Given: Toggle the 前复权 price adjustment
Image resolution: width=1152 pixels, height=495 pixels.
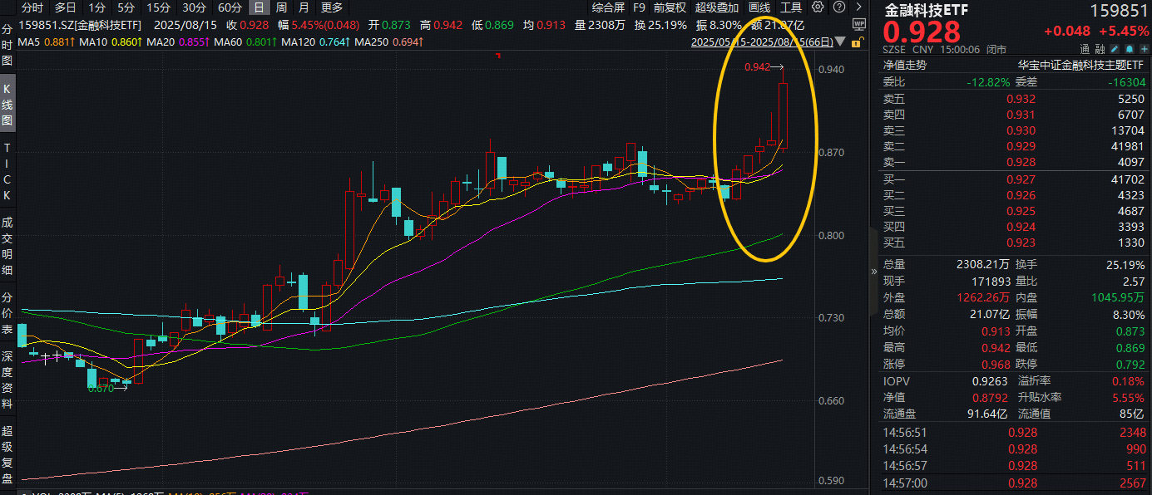Looking at the screenshot, I should 670,7.
